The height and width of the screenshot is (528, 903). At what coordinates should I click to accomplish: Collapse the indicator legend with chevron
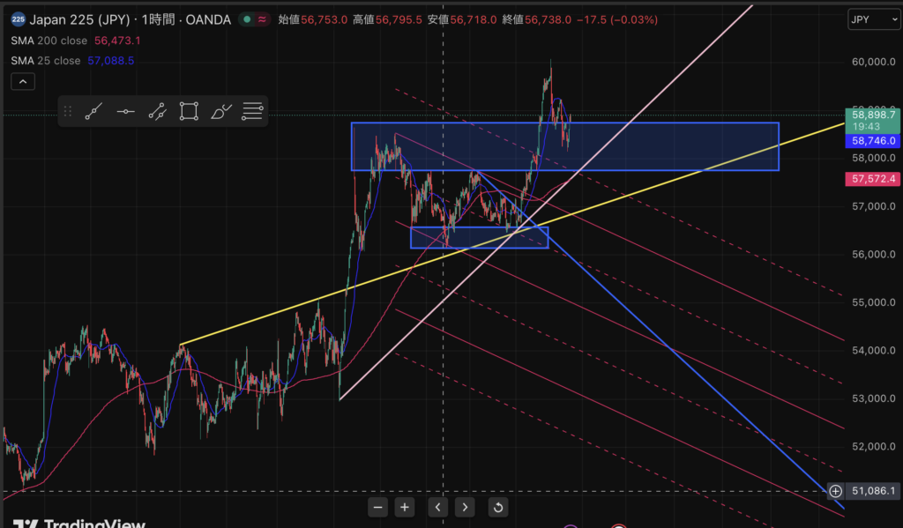pos(22,82)
